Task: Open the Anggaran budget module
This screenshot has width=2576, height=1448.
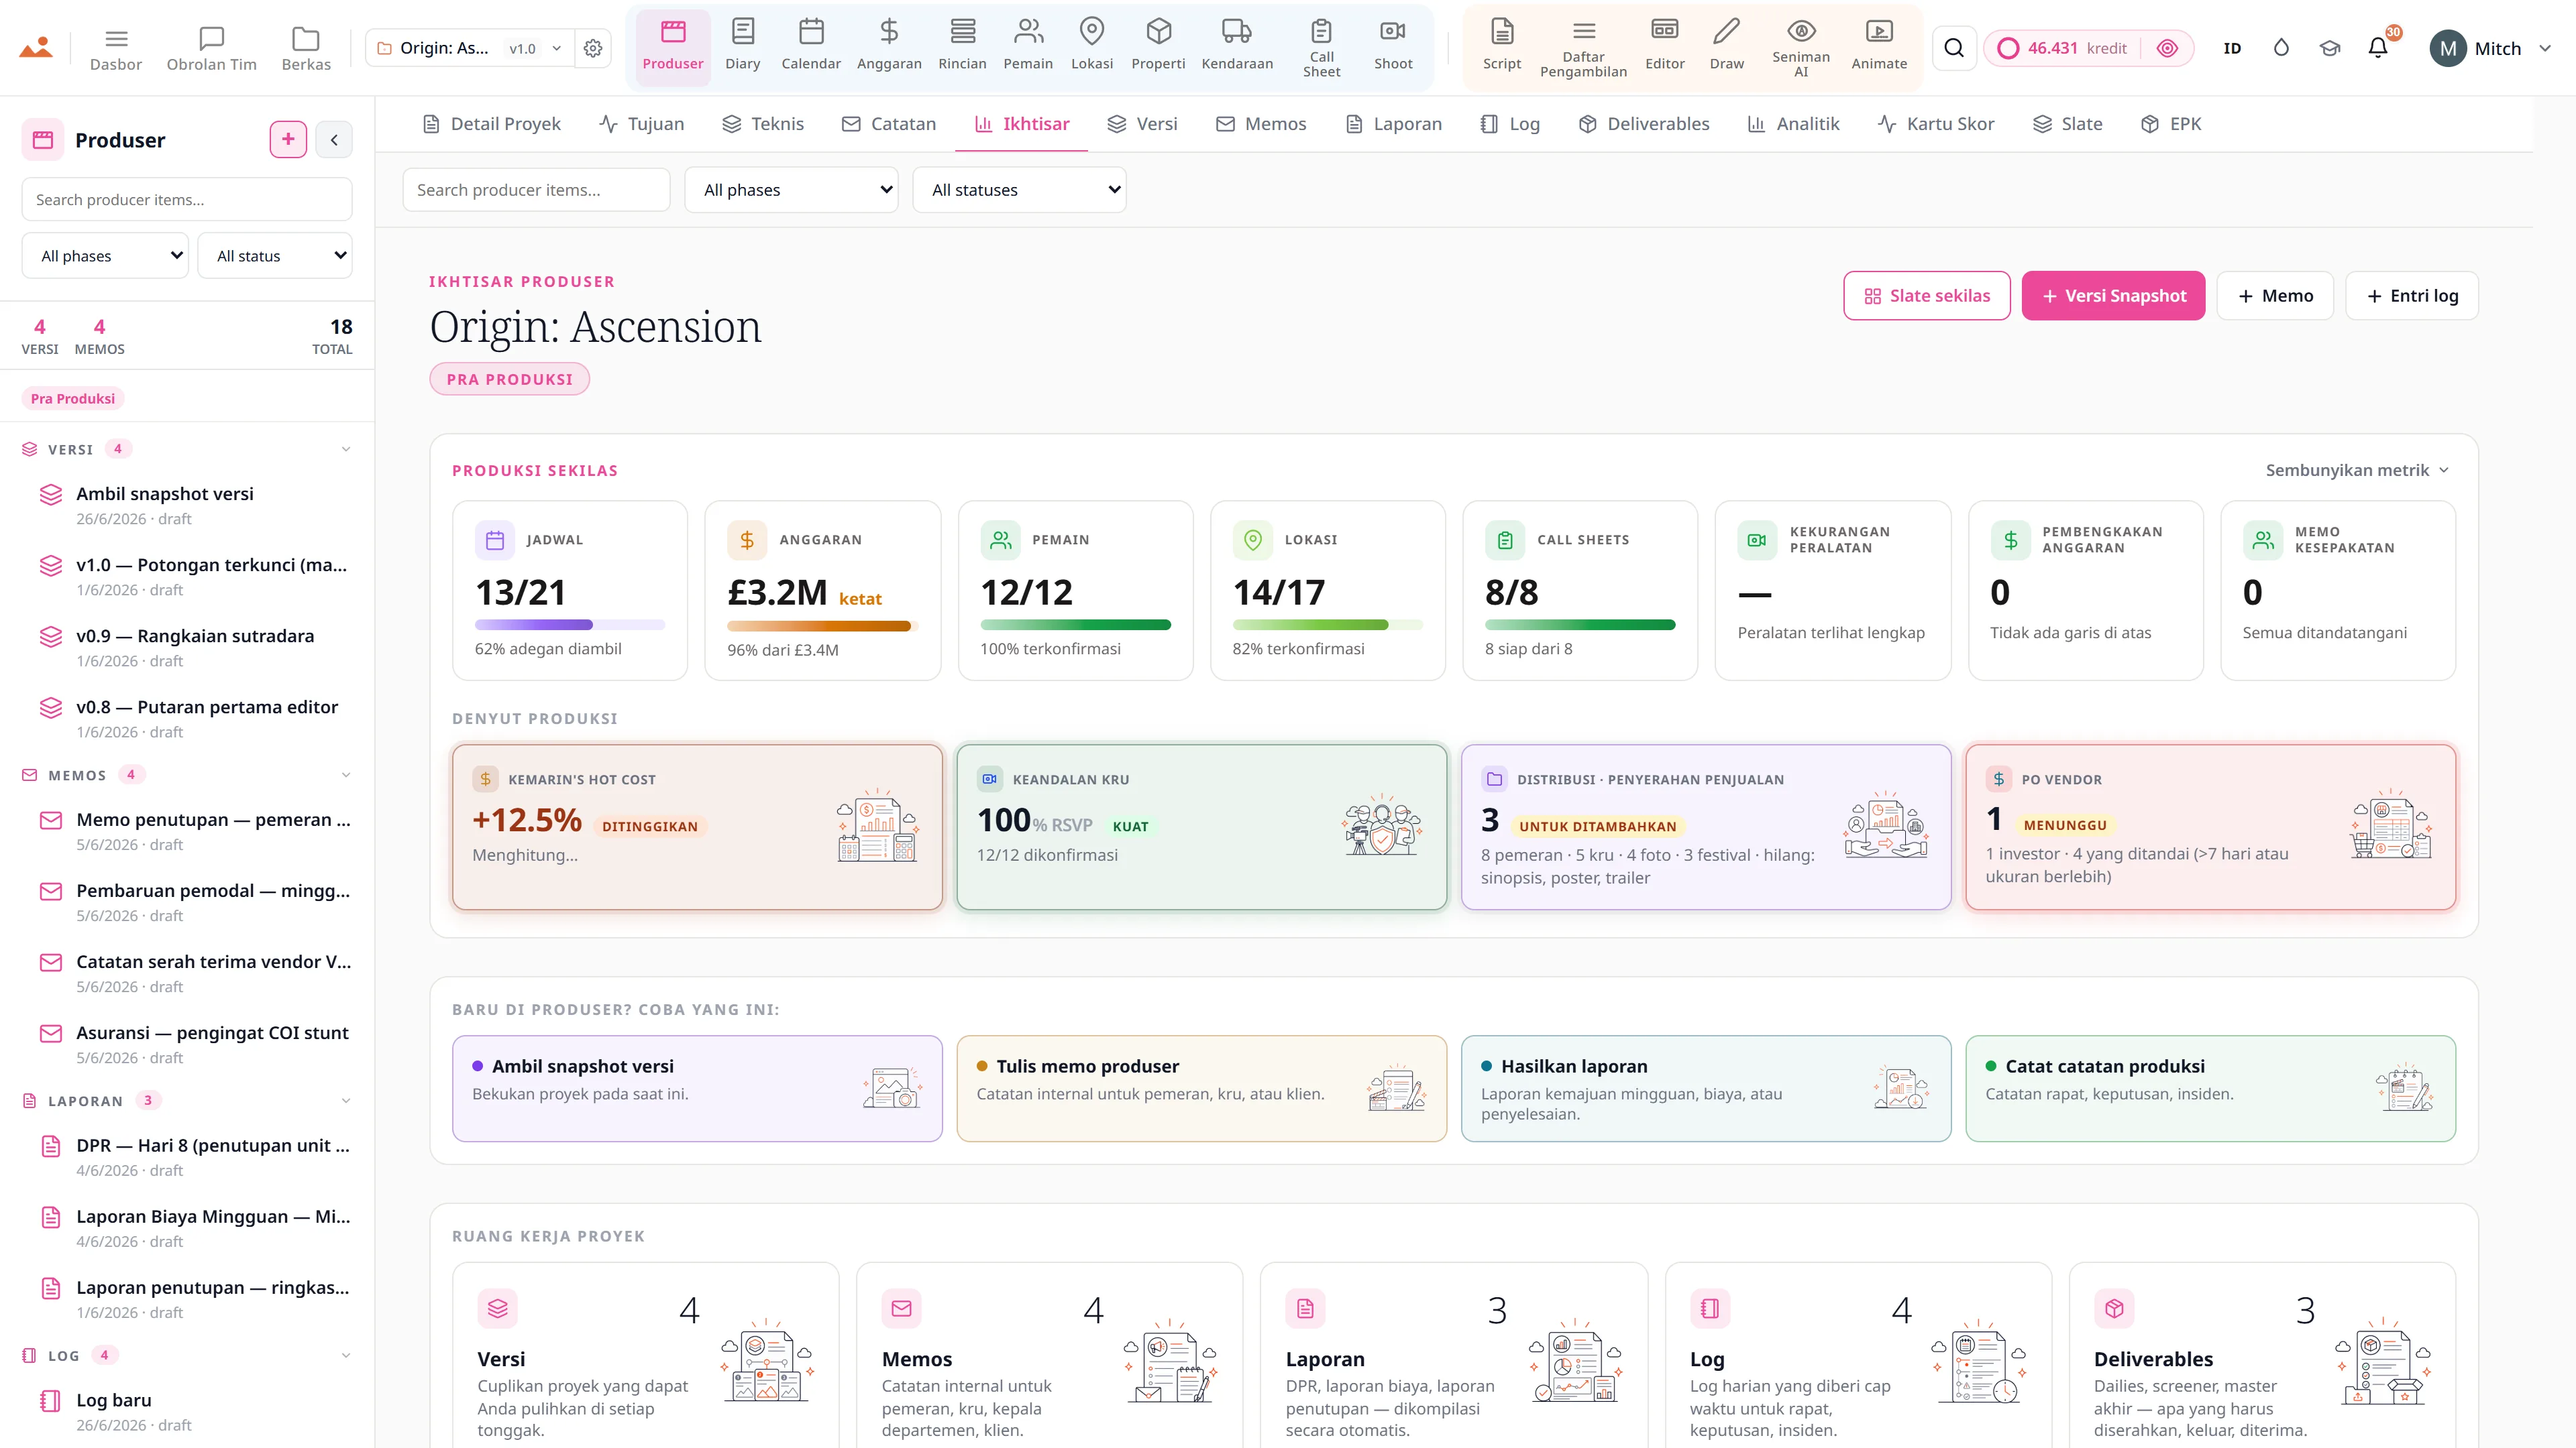Action: [889, 47]
